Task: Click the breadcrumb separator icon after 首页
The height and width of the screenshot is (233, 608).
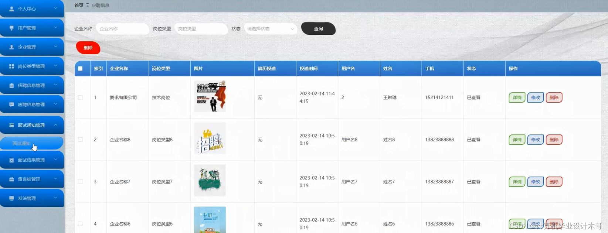Action: (88, 6)
